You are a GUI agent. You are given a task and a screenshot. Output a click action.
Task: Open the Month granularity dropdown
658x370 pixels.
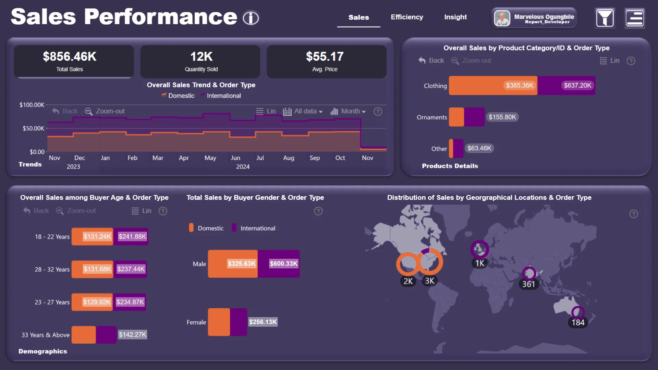[x=348, y=111]
